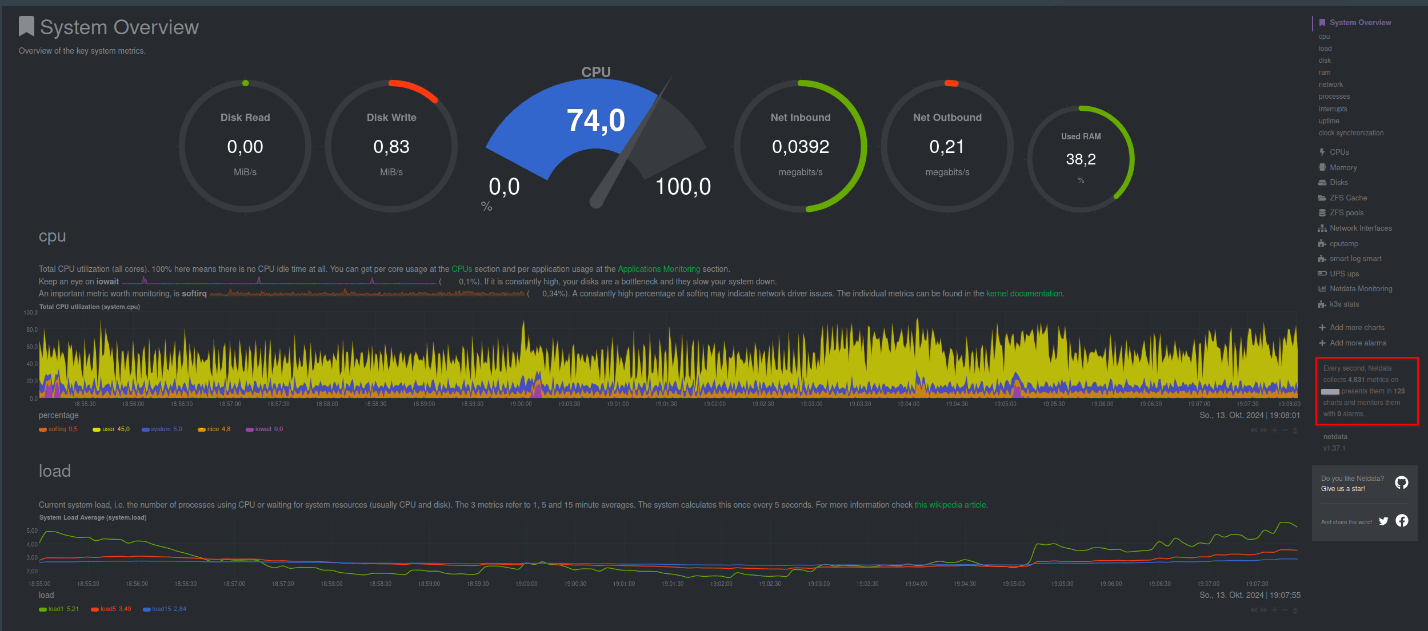Toggle load15 dimension in load legend

[162, 609]
